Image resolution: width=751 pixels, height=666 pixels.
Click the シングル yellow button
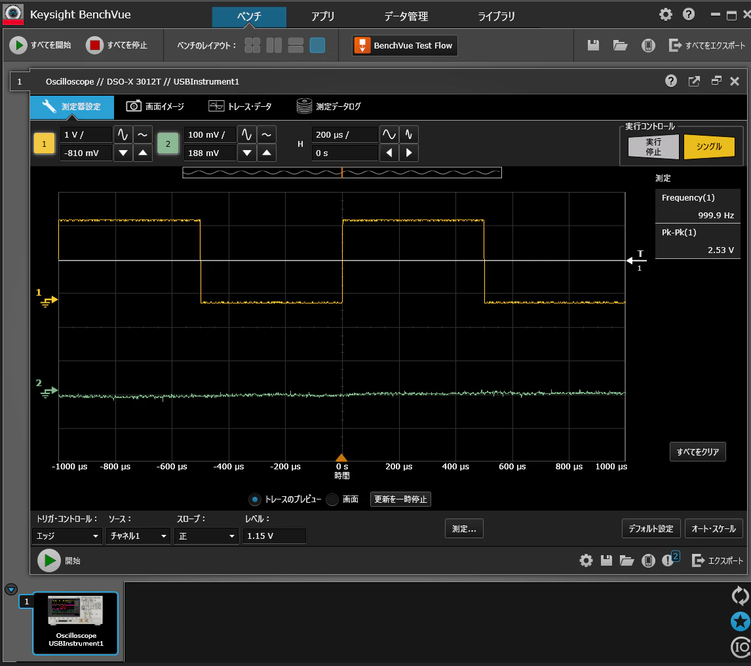(x=709, y=146)
